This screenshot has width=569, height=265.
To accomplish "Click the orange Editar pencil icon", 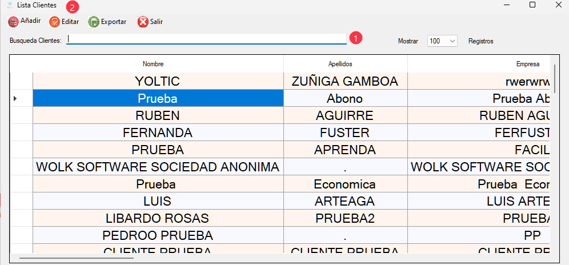I will 54,22.
